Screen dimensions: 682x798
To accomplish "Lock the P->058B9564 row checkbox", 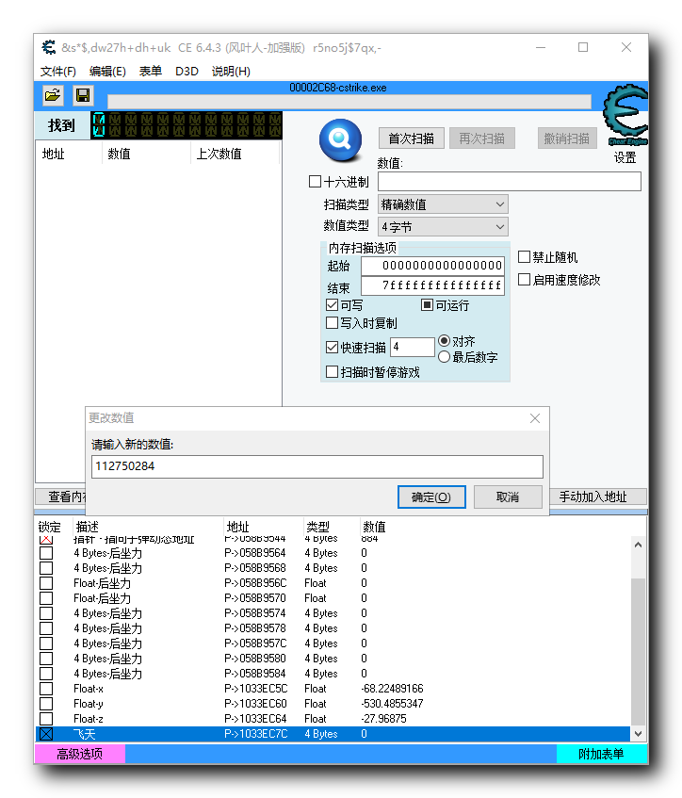I will (x=46, y=553).
